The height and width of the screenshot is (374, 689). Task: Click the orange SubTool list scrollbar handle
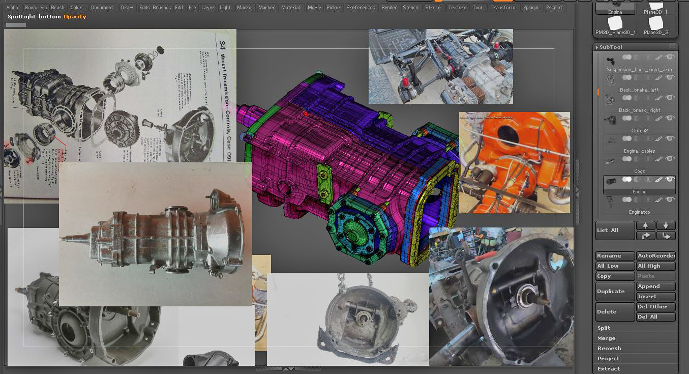(598, 92)
